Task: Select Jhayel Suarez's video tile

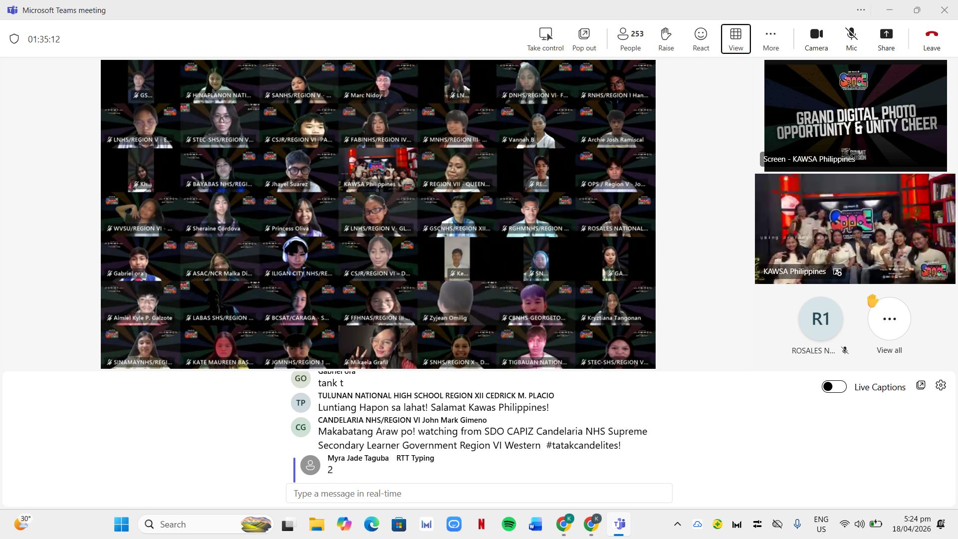Action: (x=299, y=171)
